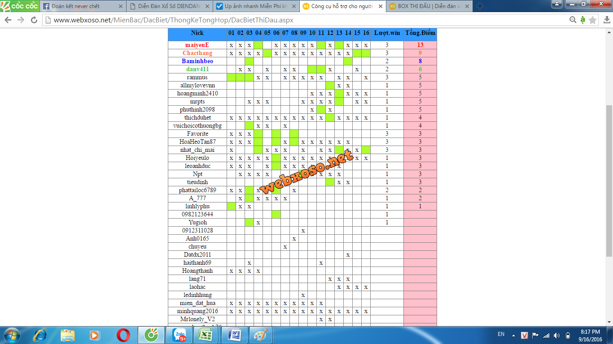Viewport: 613px width, 344px height.
Task: Toggle Vietnamese typing icon in address bar
Action: [x=582, y=20]
